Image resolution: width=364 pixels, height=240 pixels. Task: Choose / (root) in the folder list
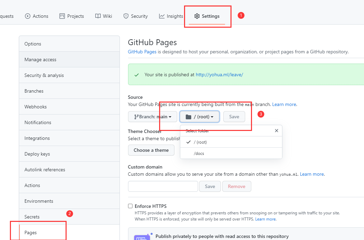pos(231,142)
